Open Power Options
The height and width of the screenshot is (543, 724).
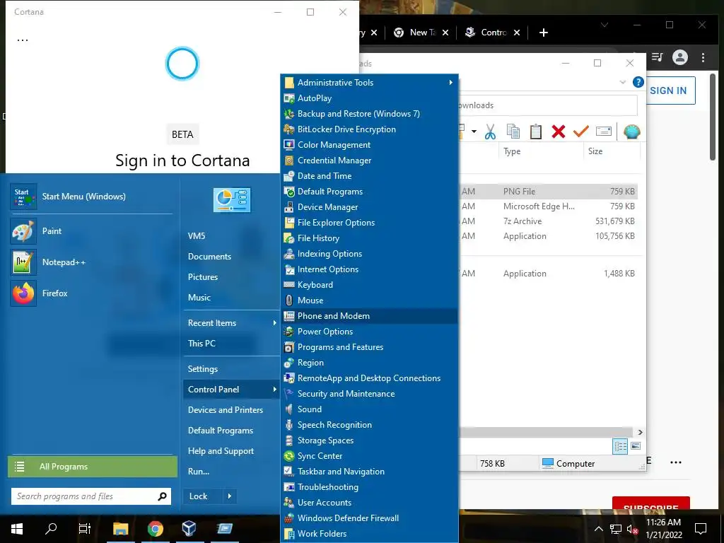pos(369,332)
